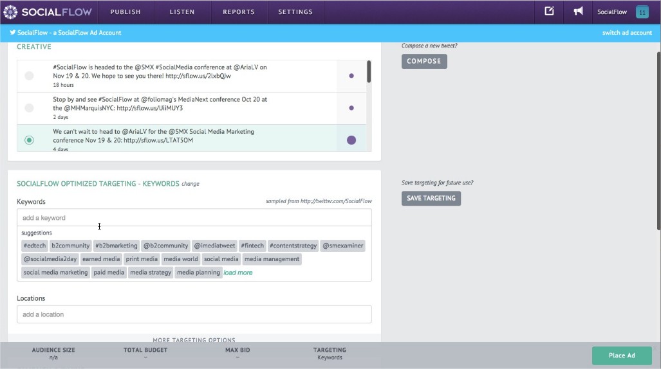This screenshot has width=661, height=369.
Task: Add the #edtech keyword suggestion
Action: click(35, 246)
